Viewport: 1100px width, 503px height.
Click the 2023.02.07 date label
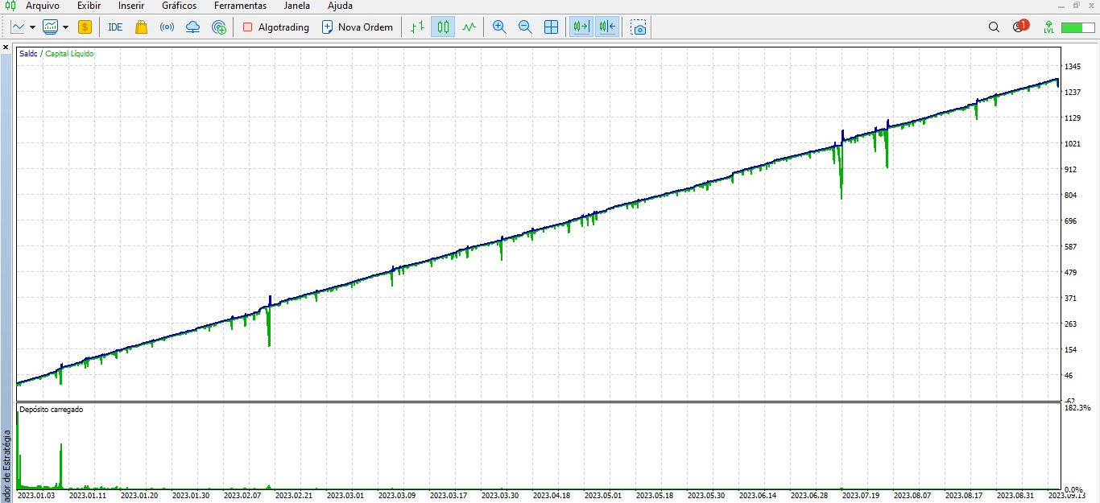242,496
